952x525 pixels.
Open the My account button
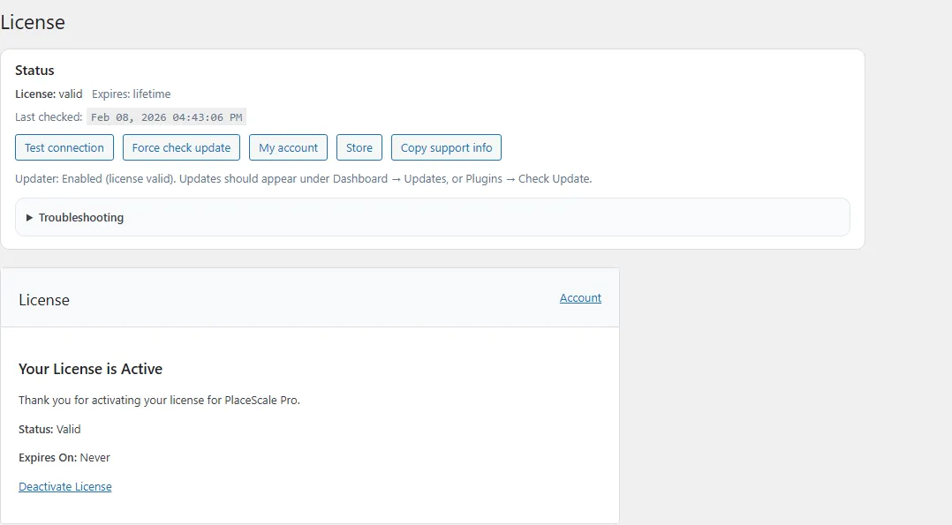tap(288, 147)
